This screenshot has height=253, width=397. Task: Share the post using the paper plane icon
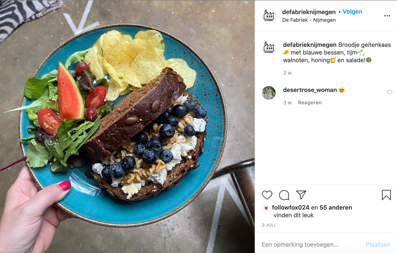(x=301, y=195)
